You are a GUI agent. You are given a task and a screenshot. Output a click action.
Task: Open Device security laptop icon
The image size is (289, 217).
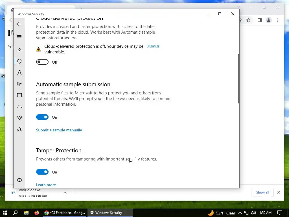[x=19, y=107]
